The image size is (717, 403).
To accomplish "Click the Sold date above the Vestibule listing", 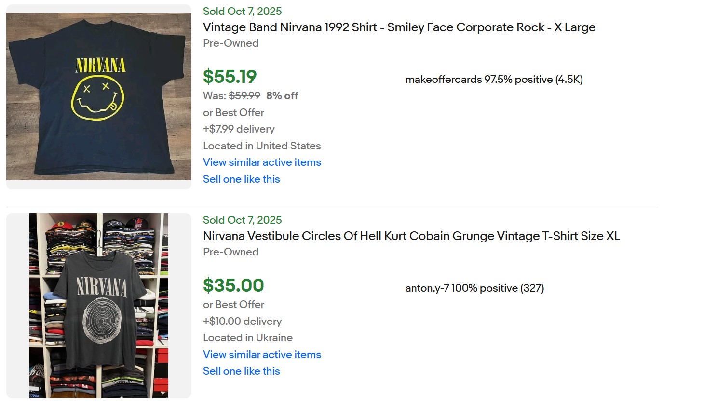I will coord(242,220).
